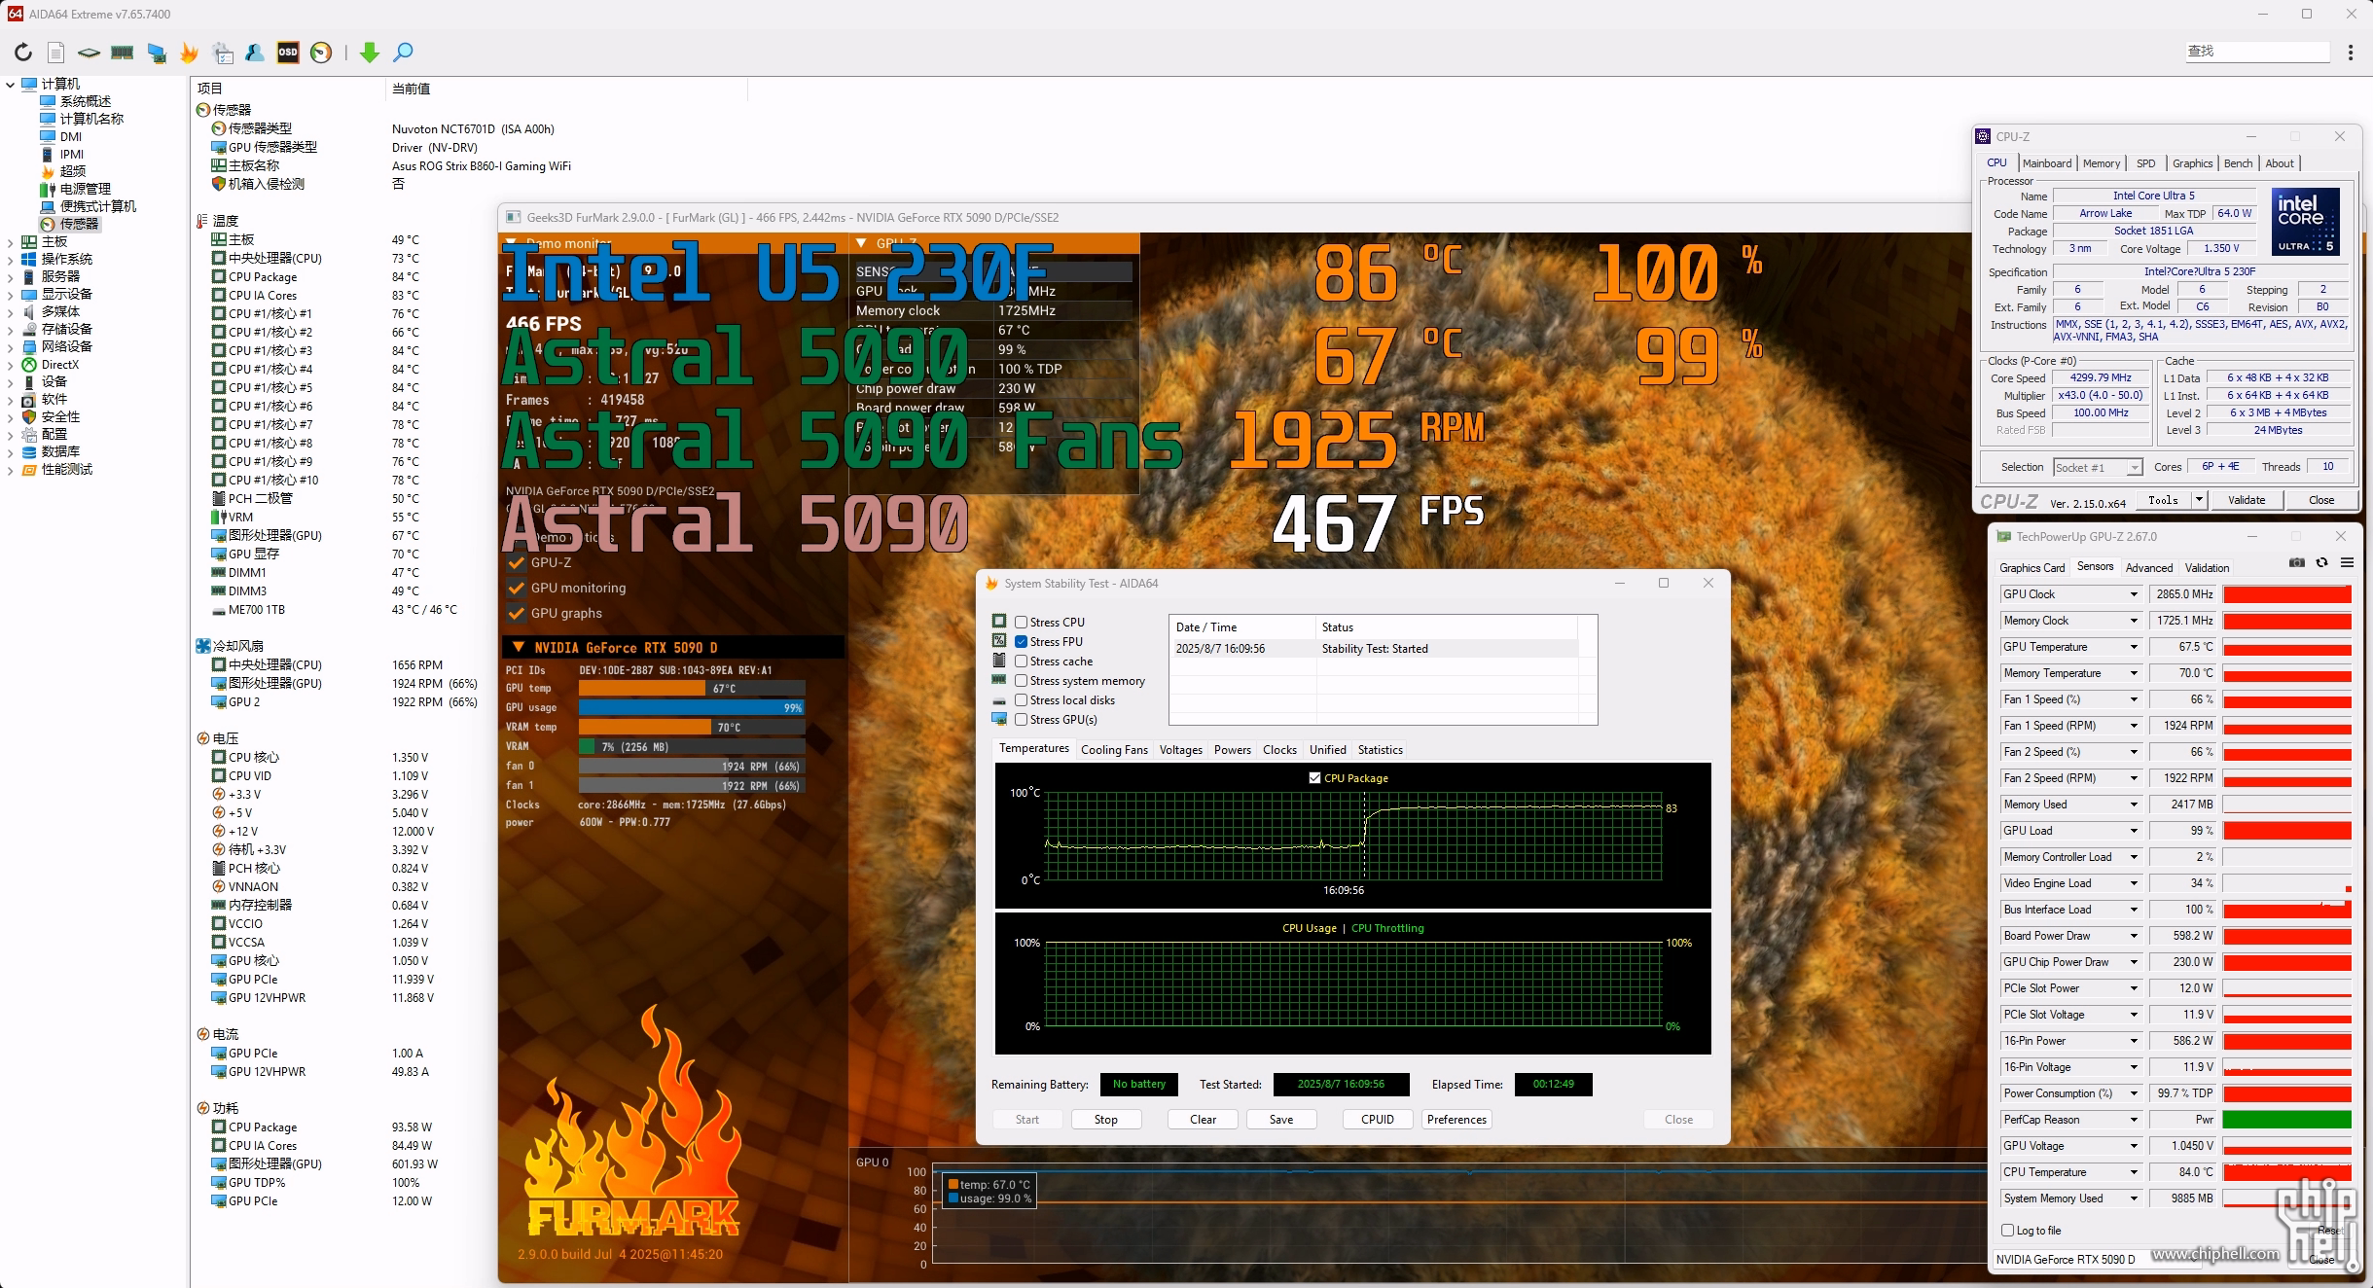This screenshot has width=2373, height=1288.
Task: Open the GPU-Z hamburger menu
Action: point(2347,563)
